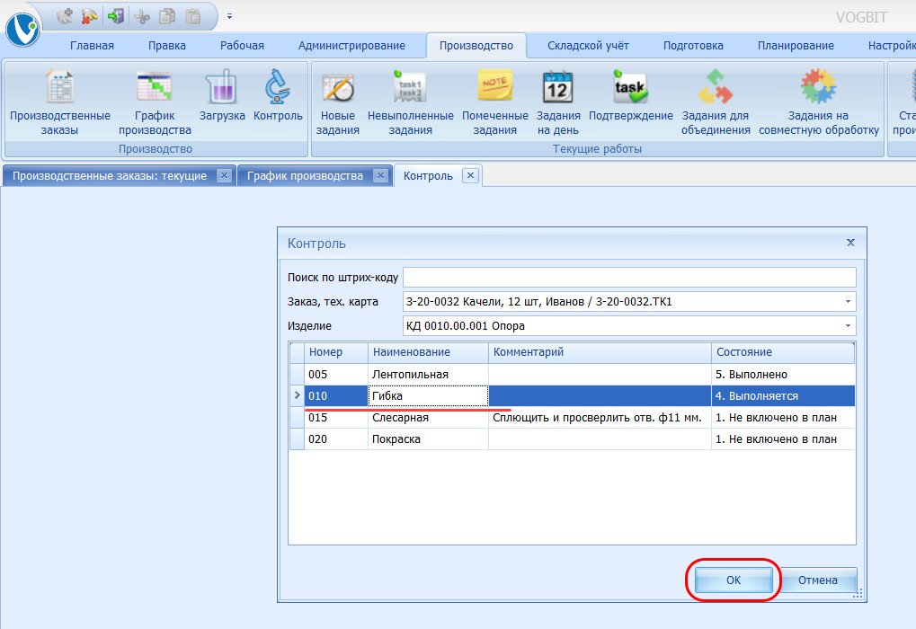The height and width of the screenshot is (629, 916).
Task: Click the Отмена button
Action: click(x=817, y=580)
